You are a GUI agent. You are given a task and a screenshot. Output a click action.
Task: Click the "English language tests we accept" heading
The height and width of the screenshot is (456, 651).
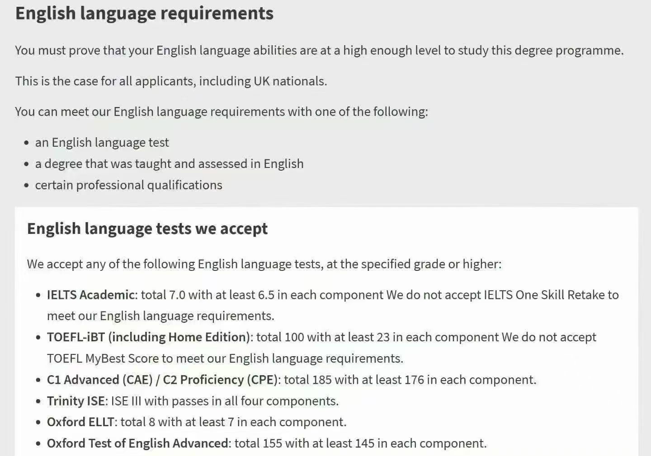click(x=147, y=229)
